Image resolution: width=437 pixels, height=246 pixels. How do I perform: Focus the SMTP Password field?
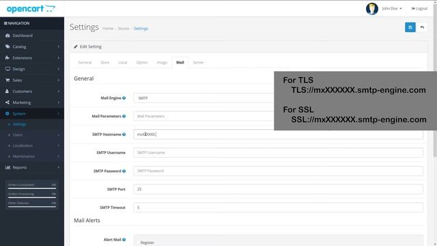pyautogui.click(x=278, y=171)
